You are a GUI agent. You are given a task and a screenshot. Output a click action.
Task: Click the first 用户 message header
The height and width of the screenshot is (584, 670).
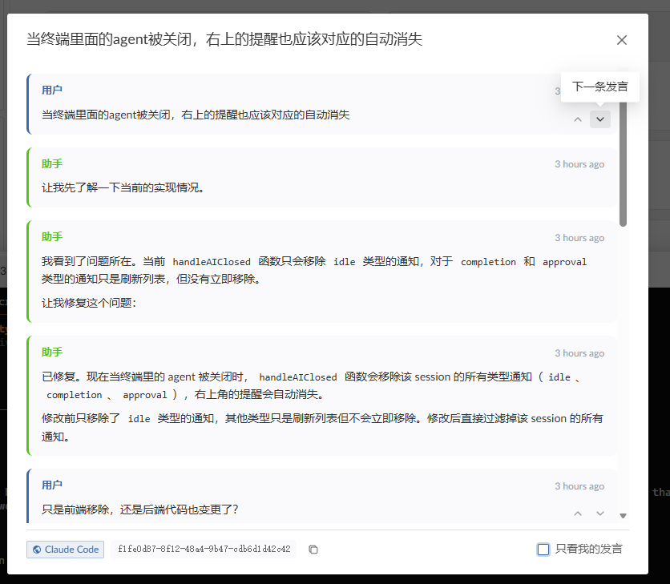point(52,91)
